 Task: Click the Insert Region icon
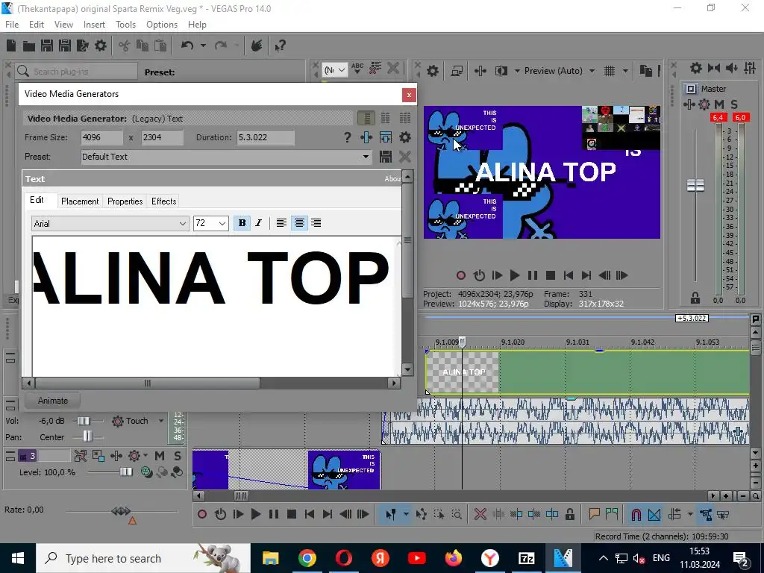point(612,514)
